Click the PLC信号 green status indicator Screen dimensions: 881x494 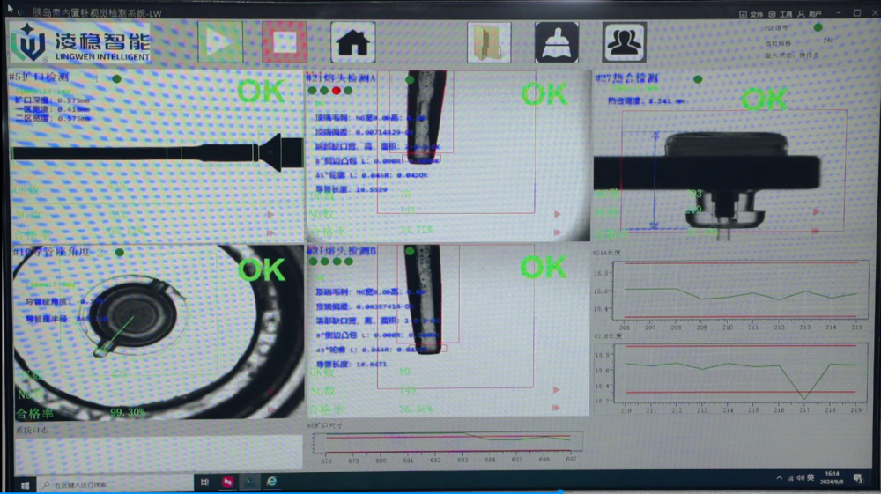pyautogui.click(x=818, y=27)
